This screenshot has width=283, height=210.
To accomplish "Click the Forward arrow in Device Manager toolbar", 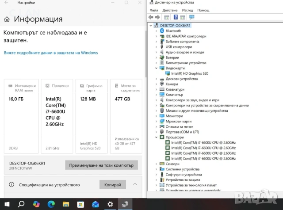I will click(157, 17).
